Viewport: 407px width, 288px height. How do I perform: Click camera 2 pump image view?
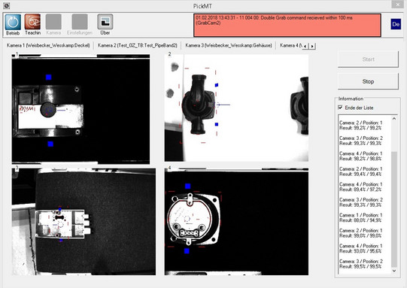click(236, 108)
